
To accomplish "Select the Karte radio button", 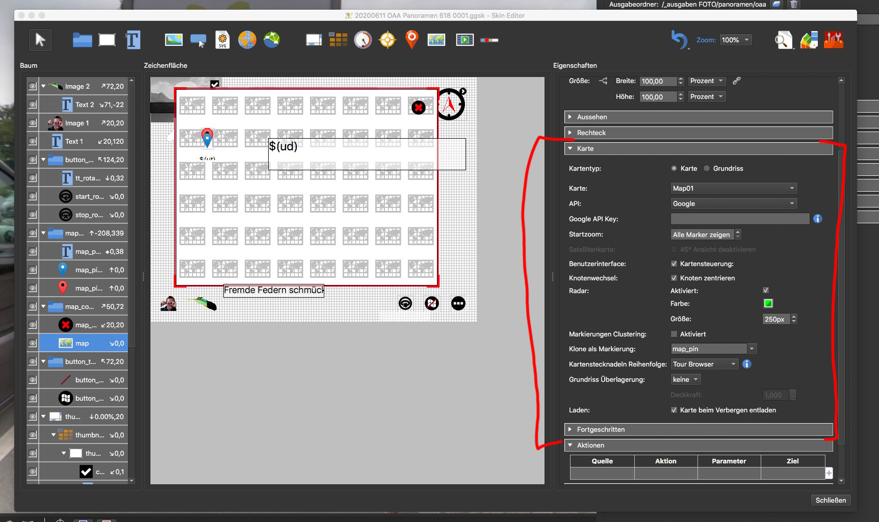I will pyautogui.click(x=674, y=168).
